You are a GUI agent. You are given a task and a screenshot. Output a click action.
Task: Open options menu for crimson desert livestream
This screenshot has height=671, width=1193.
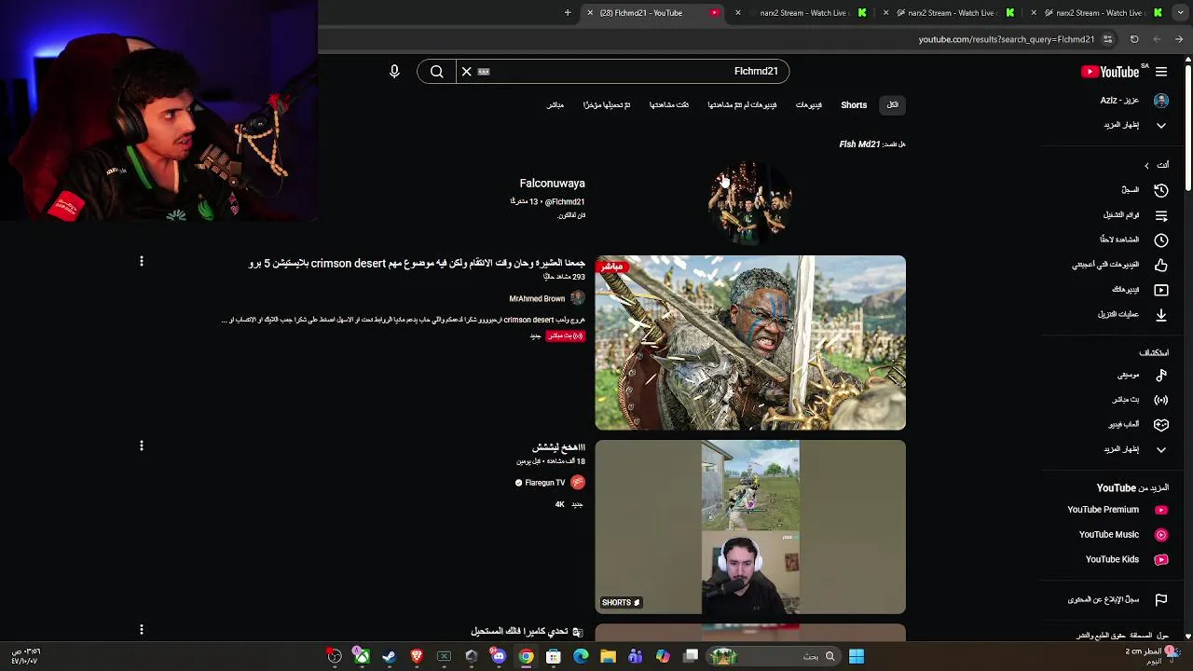142,262
